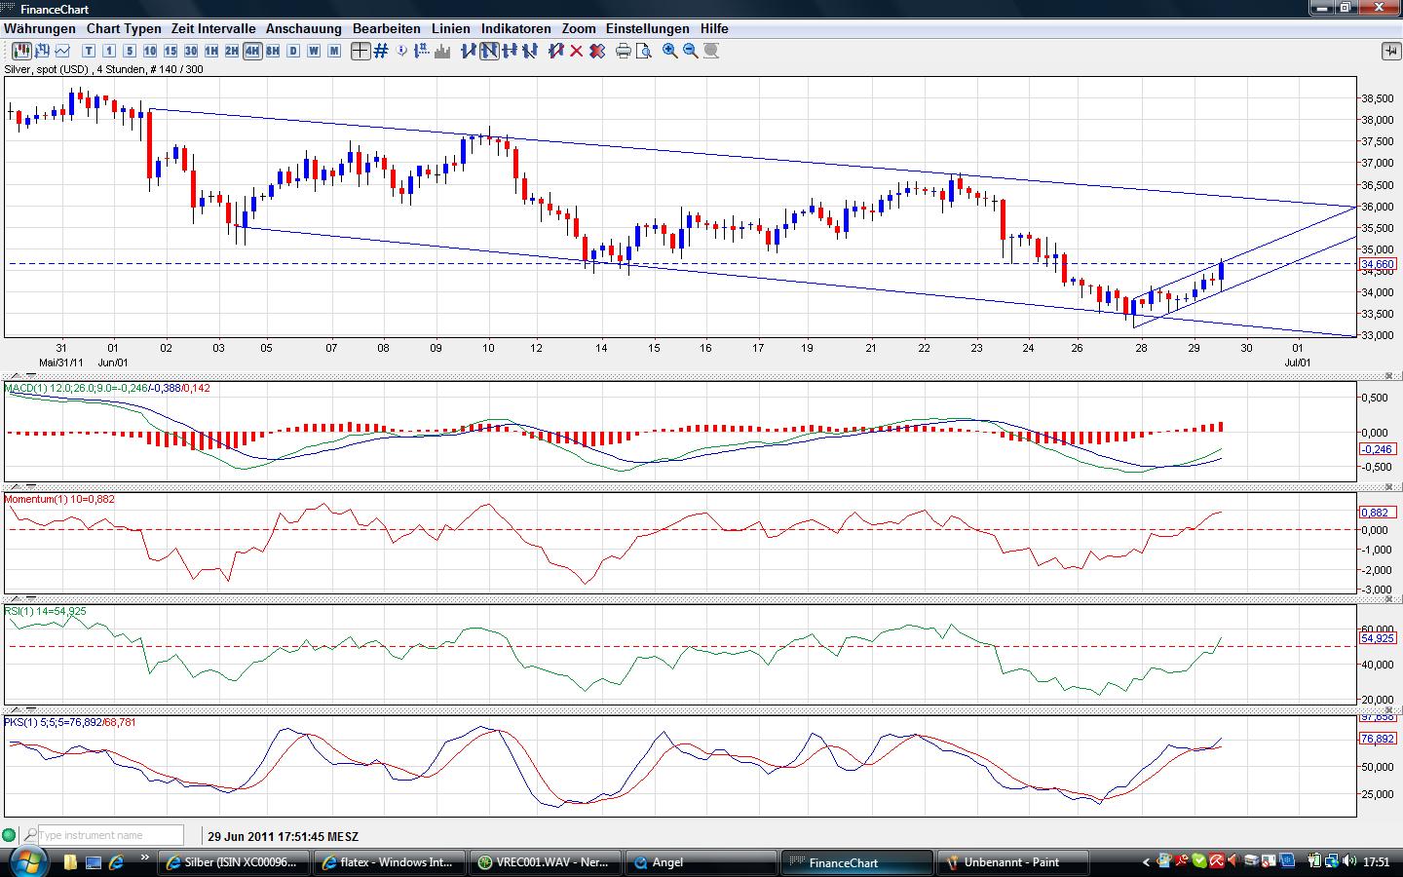Open the Chart Typen menu
Image resolution: width=1403 pixels, height=877 pixels.
[123, 28]
